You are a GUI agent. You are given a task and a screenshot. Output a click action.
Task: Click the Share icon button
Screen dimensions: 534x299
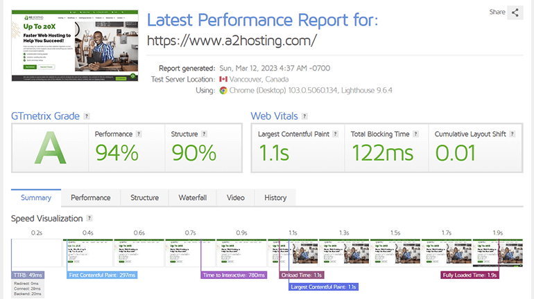[x=515, y=12]
